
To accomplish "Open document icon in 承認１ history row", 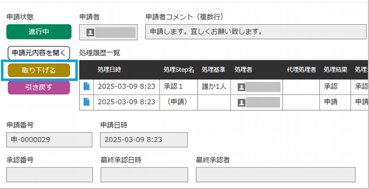I will [x=87, y=86].
